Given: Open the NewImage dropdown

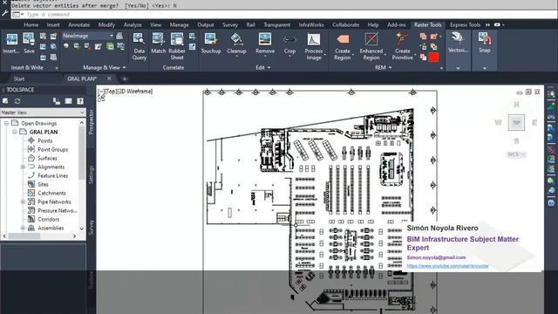Looking at the screenshot, I should tap(111, 36).
